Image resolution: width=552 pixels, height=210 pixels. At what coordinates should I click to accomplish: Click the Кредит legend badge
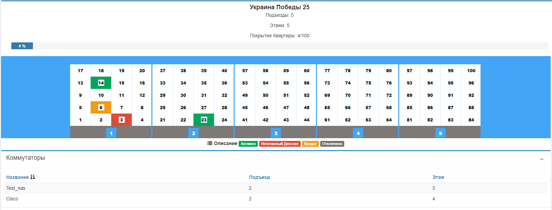point(310,144)
